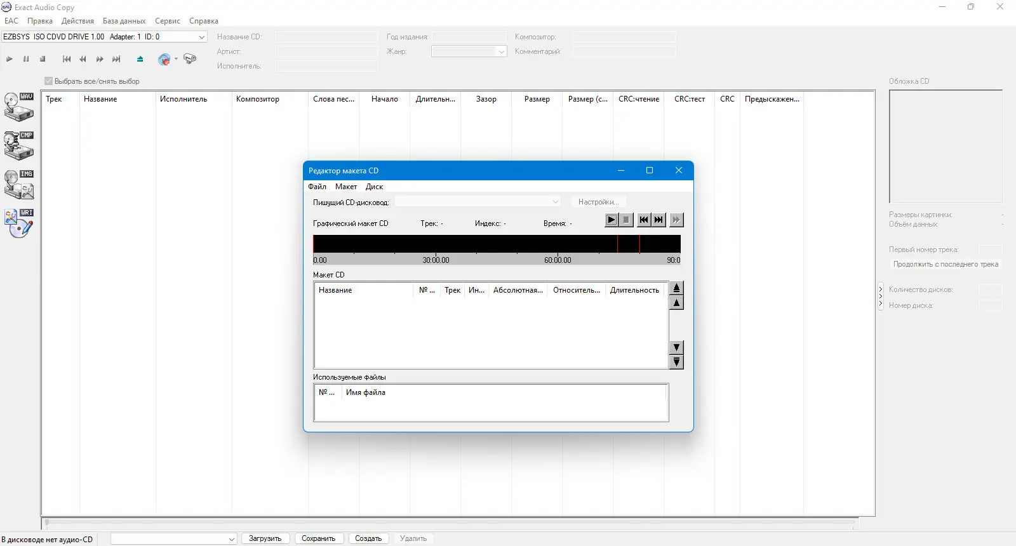Viewport: 1016px width, 546px height.
Task: Click the pause icon in main toolbar
Action: point(26,59)
